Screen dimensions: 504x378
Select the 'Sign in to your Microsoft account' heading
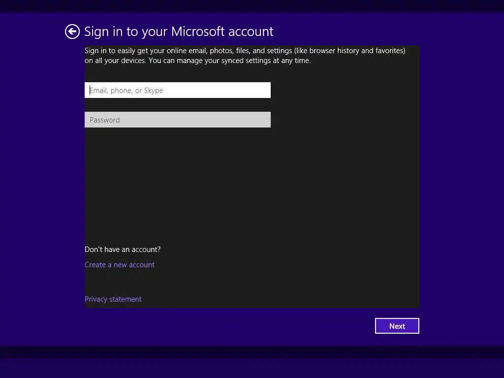tap(179, 31)
